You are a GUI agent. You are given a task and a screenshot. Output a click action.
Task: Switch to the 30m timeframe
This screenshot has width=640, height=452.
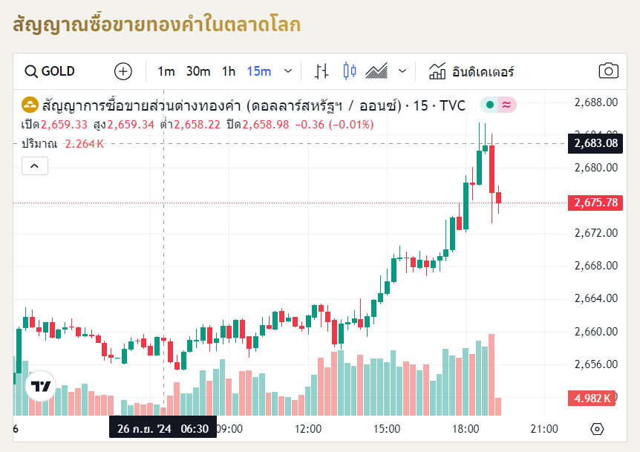click(x=198, y=71)
